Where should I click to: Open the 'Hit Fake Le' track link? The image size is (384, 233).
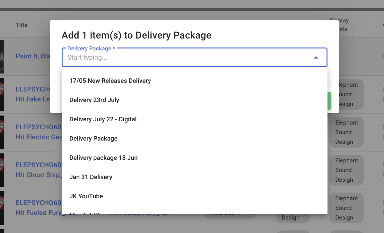coord(33,99)
